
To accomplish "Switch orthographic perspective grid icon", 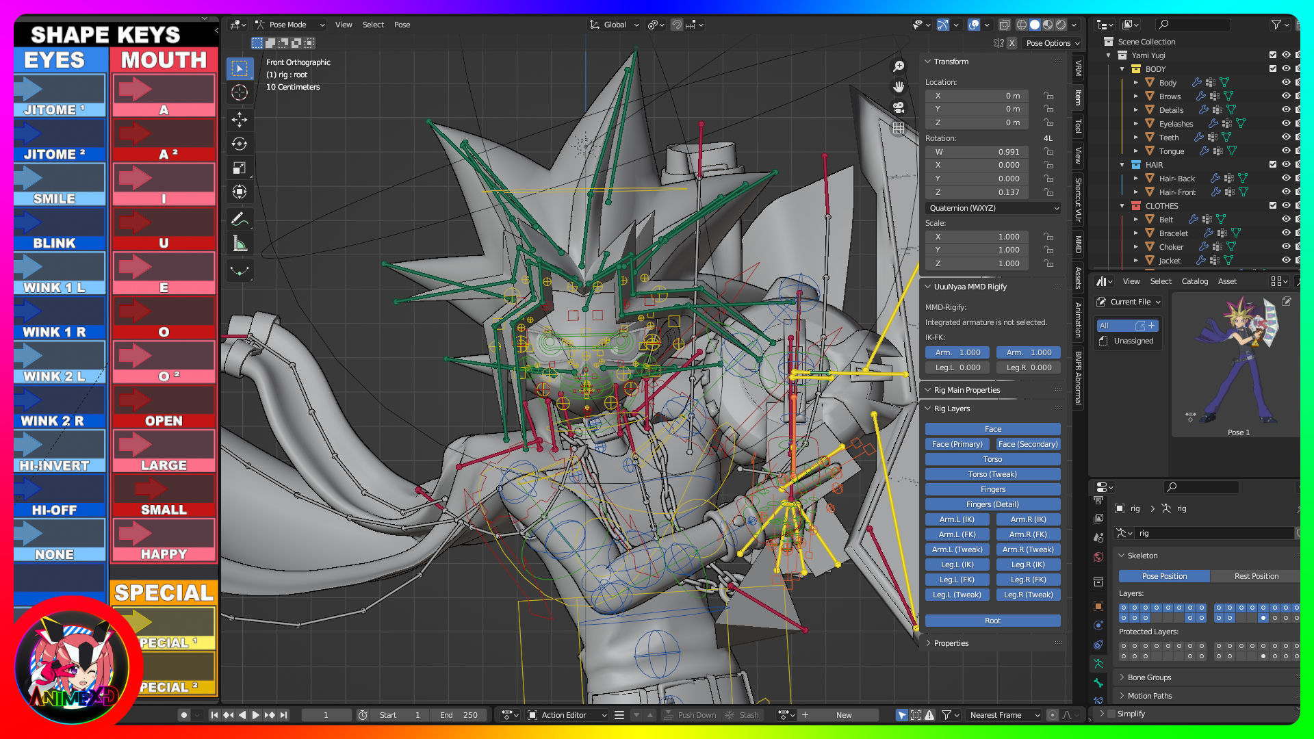I will (x=899, y=128).
